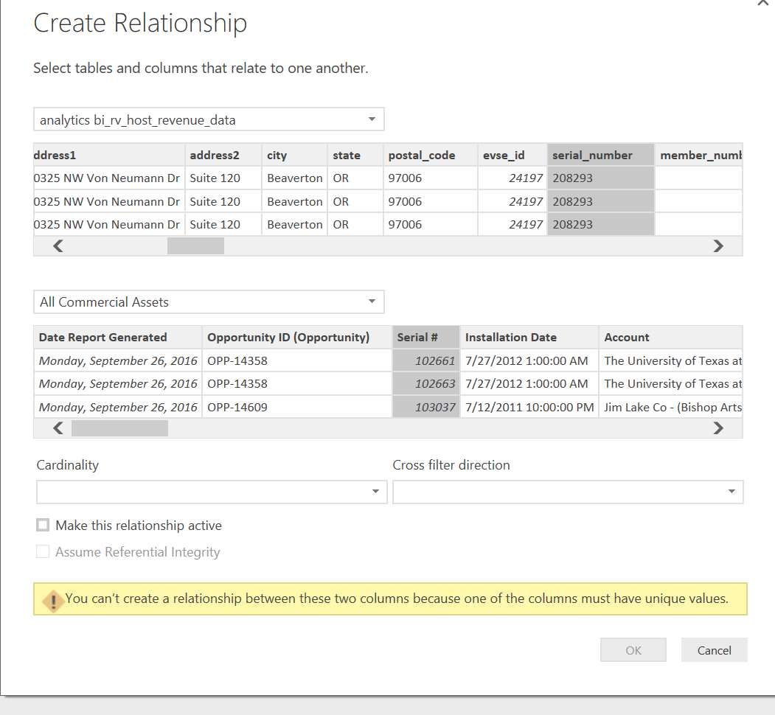Click the upper table horizontal scrollbar thumb
This screenshot has height=715, width=775.
[195, 245]
